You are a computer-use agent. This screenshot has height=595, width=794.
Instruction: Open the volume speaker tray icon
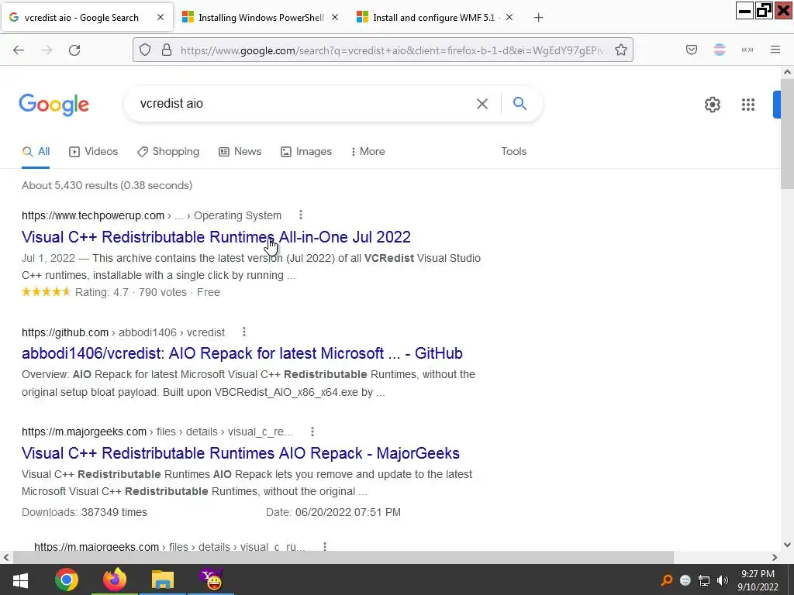[723, 580]
